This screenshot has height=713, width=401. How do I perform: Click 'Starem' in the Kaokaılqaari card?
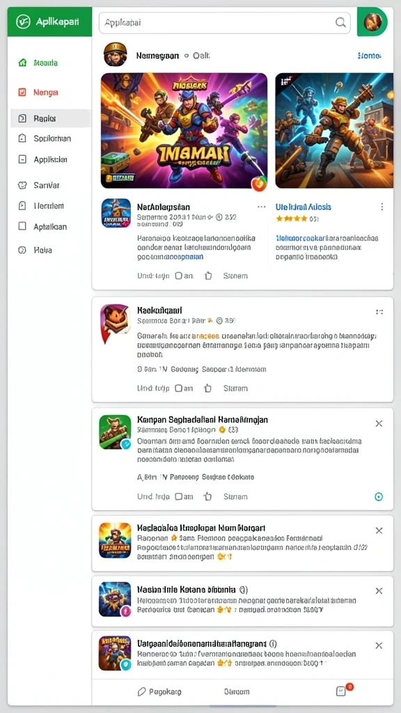coord(235,389)
